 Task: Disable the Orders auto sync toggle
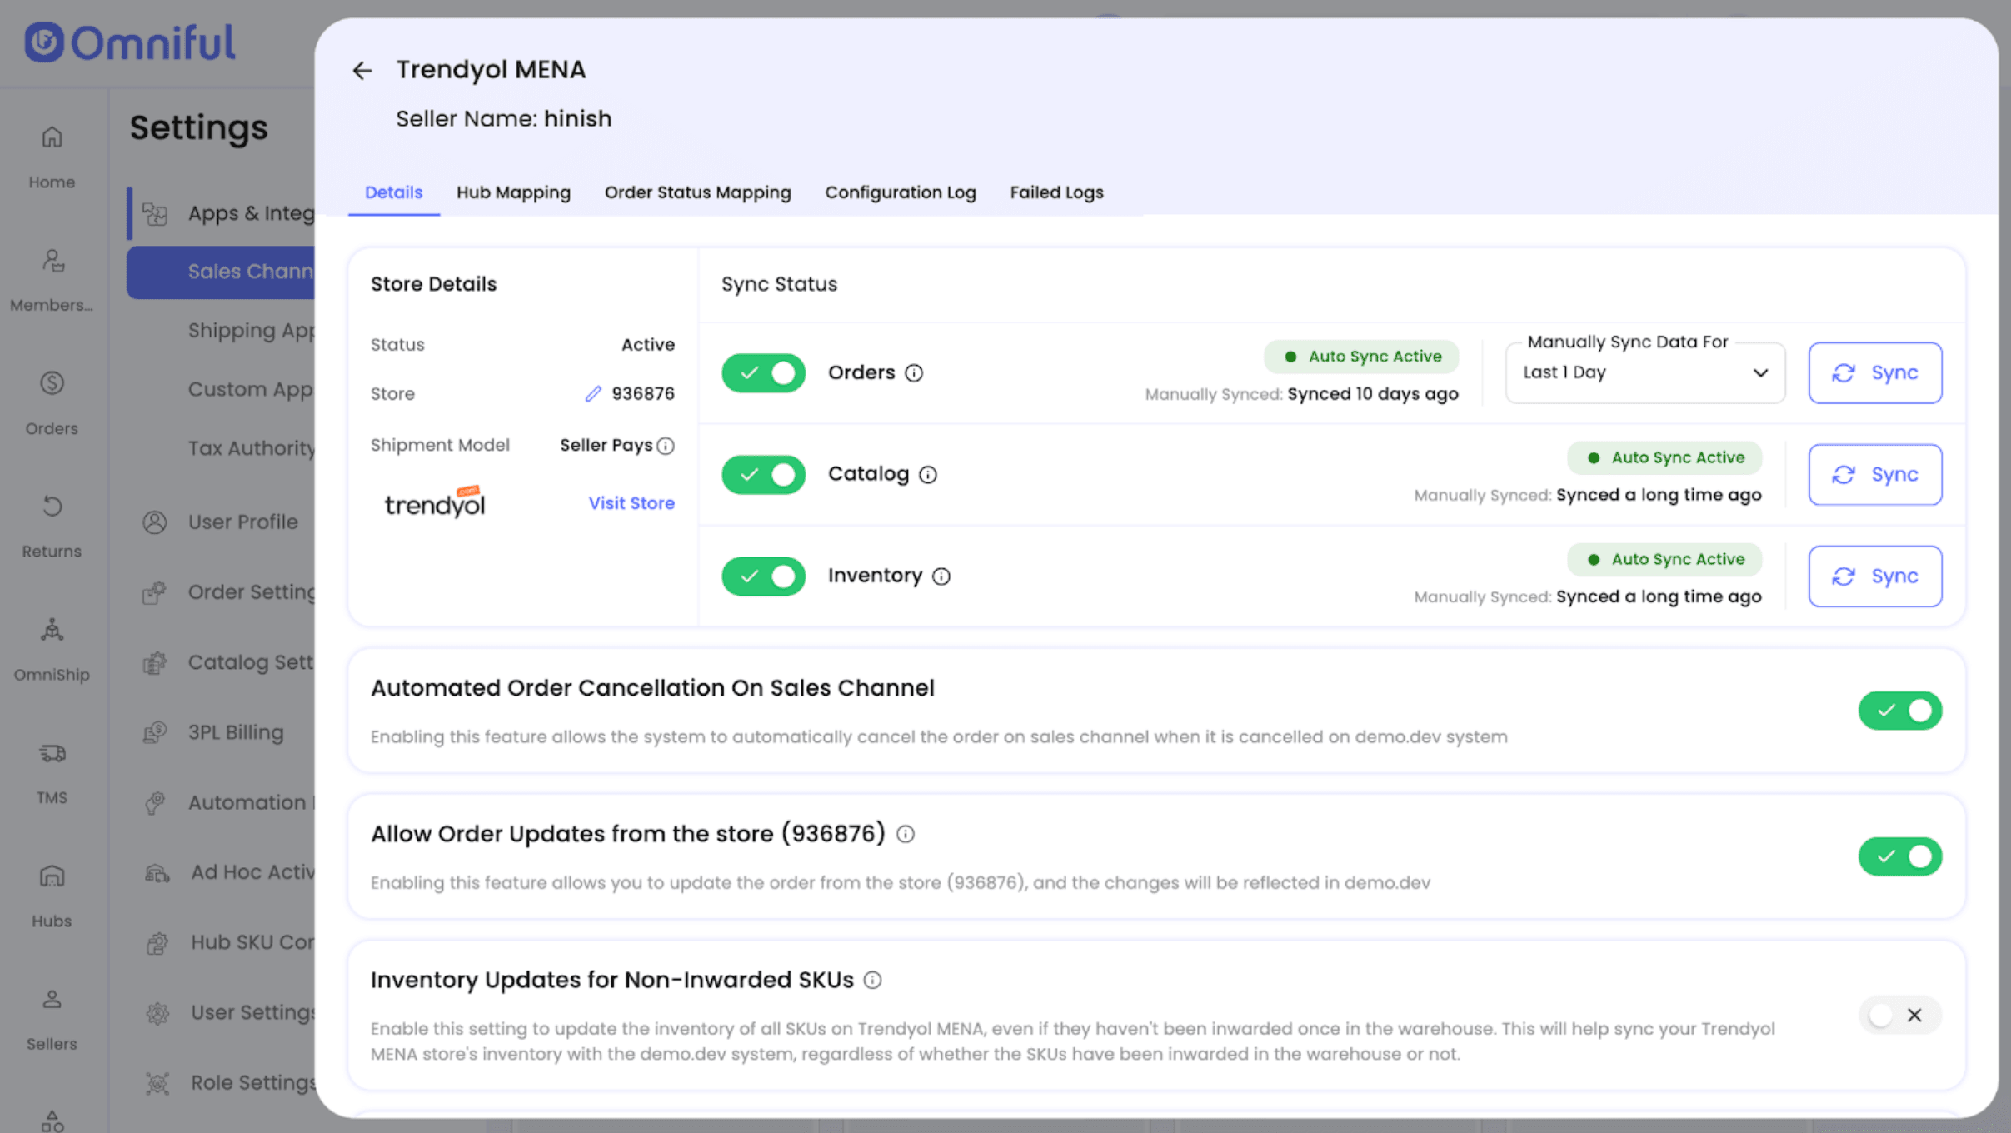click(x=763, y=373)
